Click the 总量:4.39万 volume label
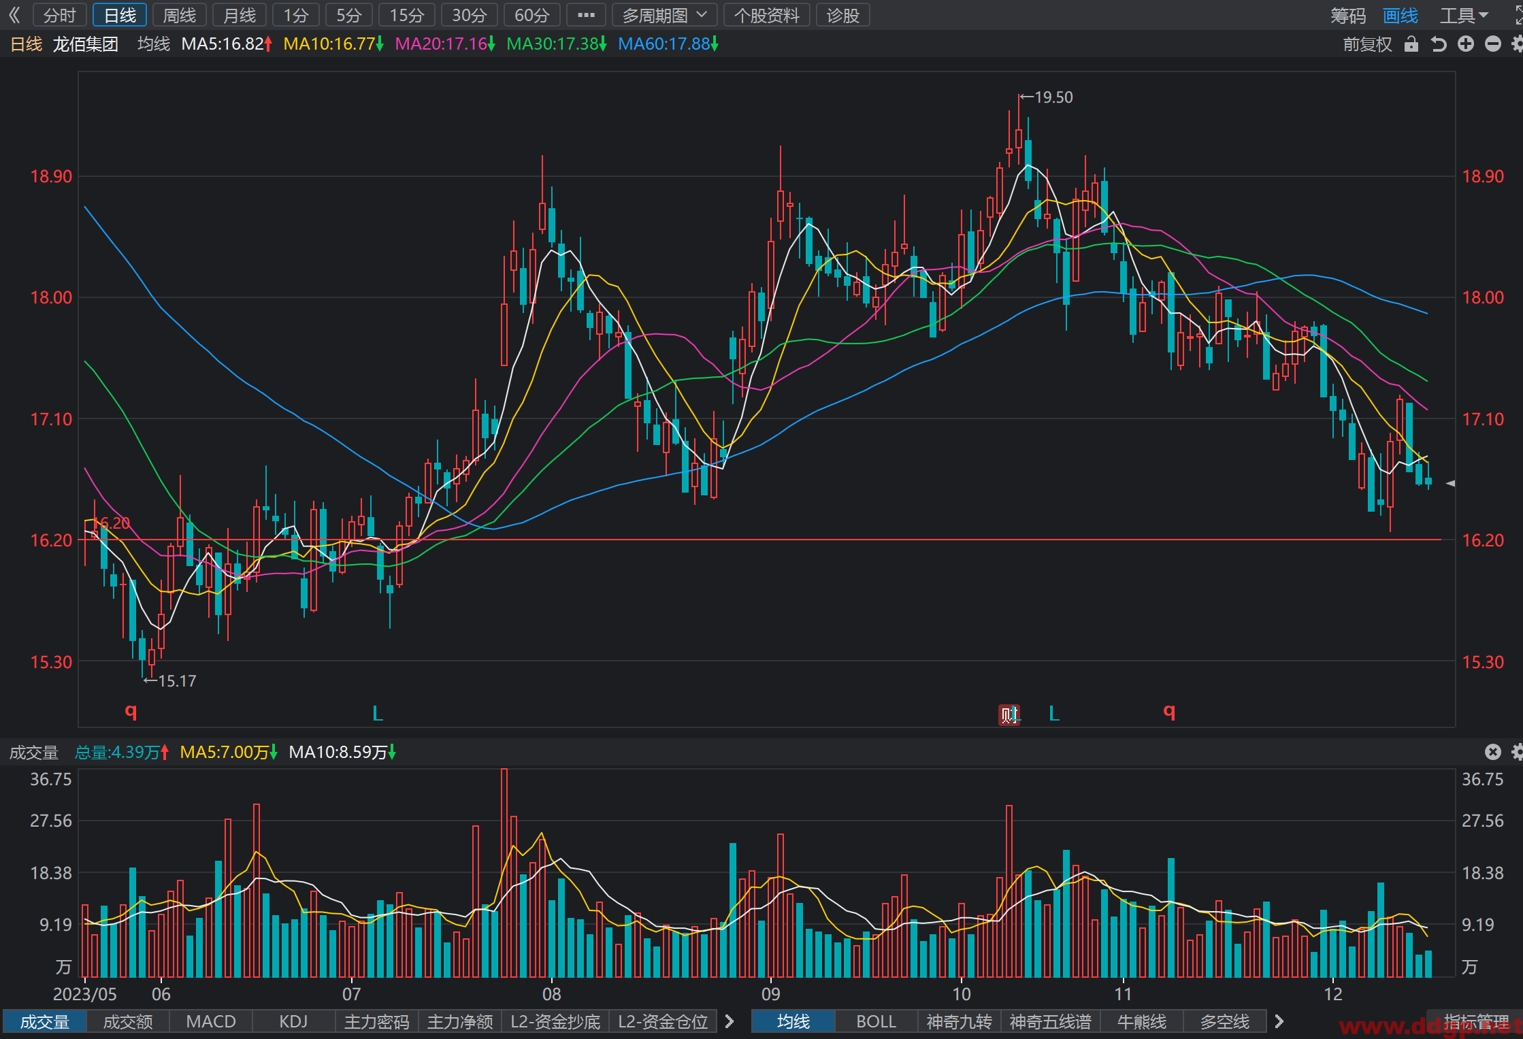Viewport: 1523px width, 1039px height. pos(122,752)
